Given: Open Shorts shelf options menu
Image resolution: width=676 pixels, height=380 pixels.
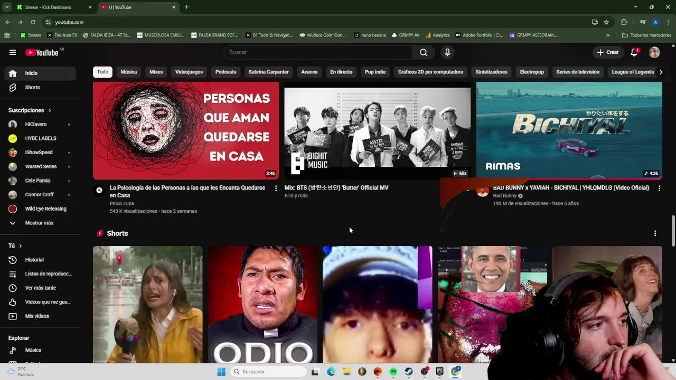Looking at the screenshot, I should coord(655,233).
